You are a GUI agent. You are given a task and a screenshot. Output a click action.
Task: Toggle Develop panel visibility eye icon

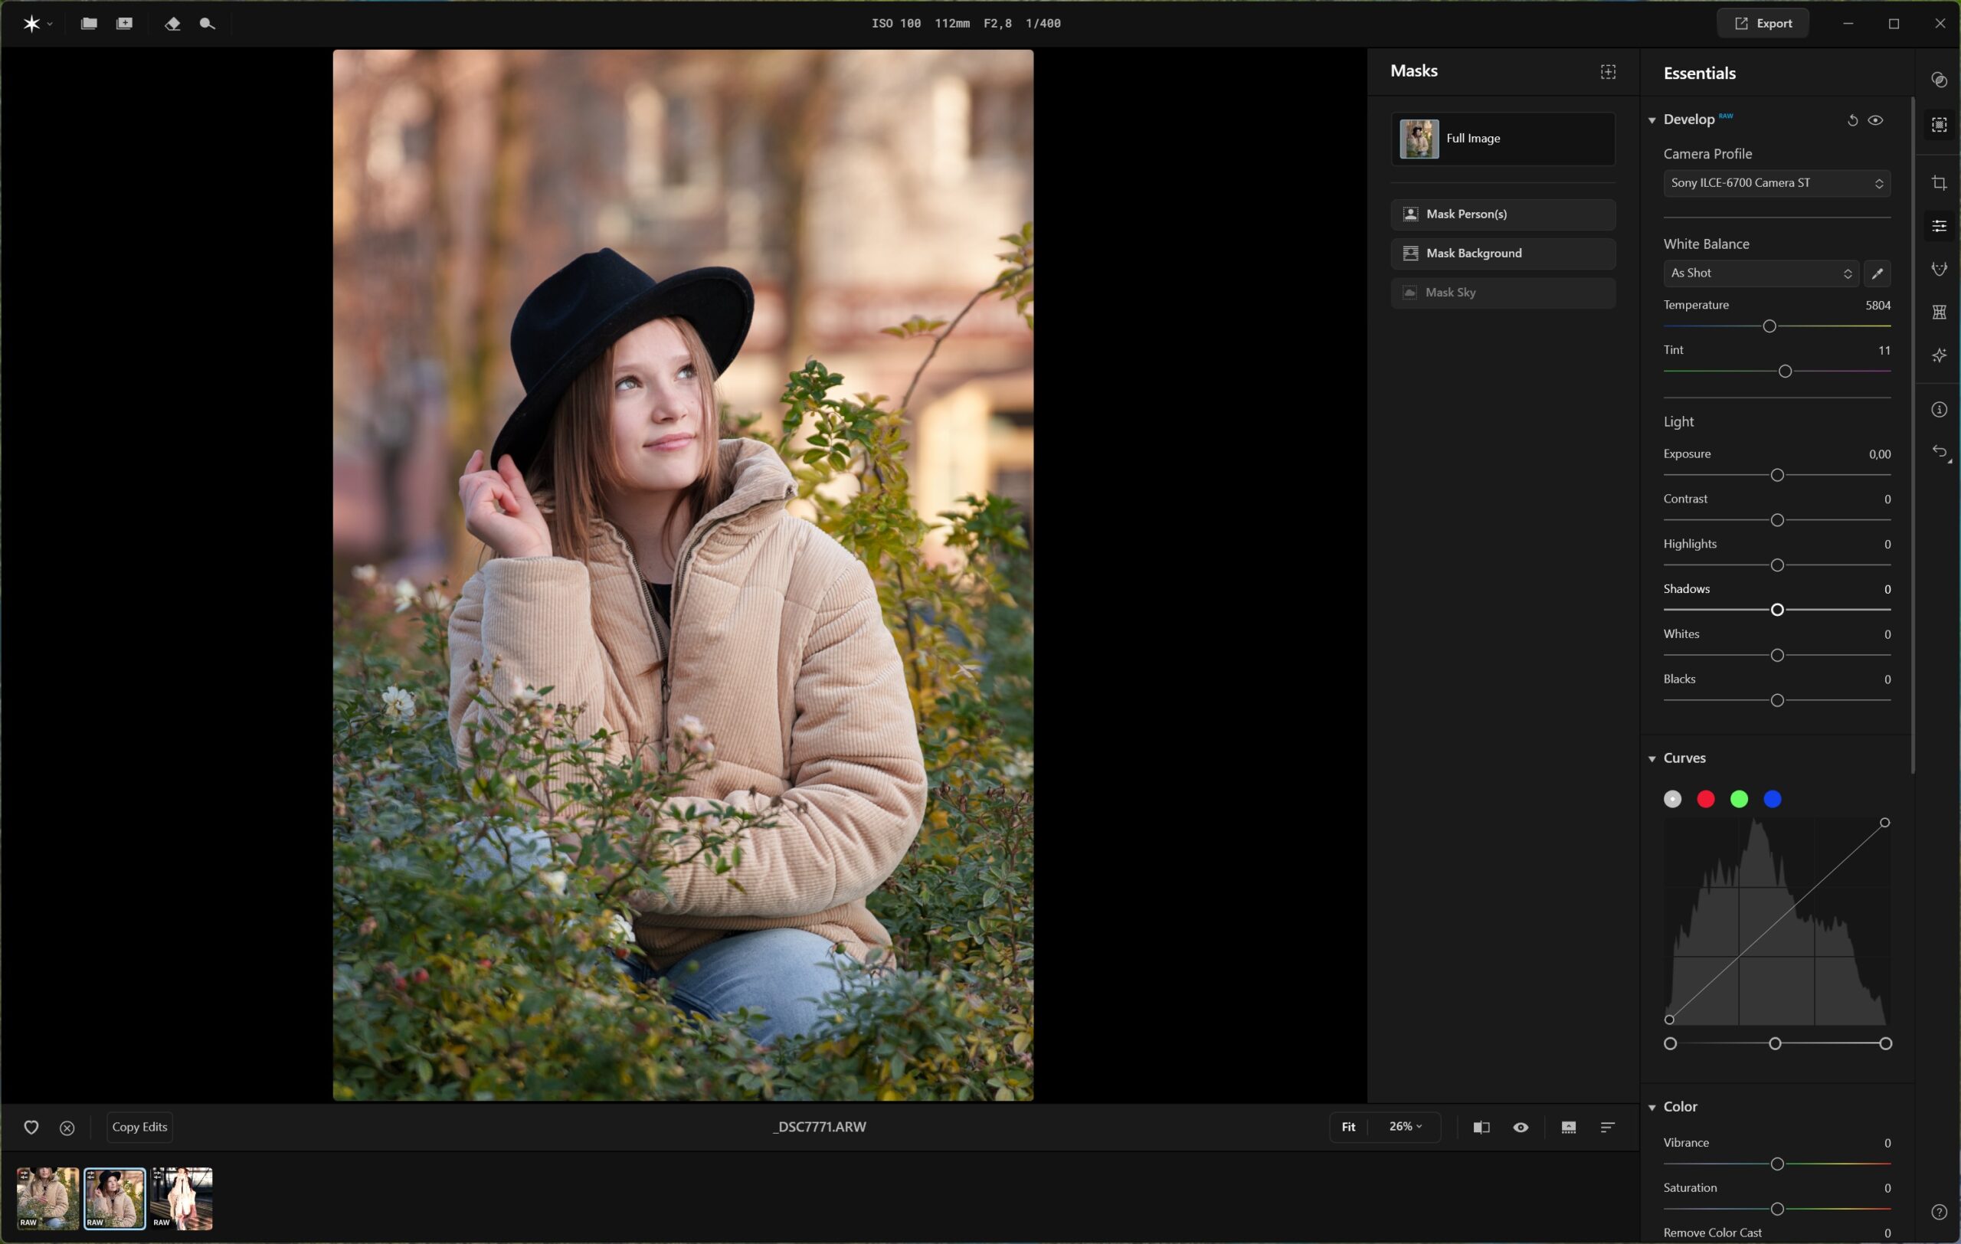pos(1875,120)
